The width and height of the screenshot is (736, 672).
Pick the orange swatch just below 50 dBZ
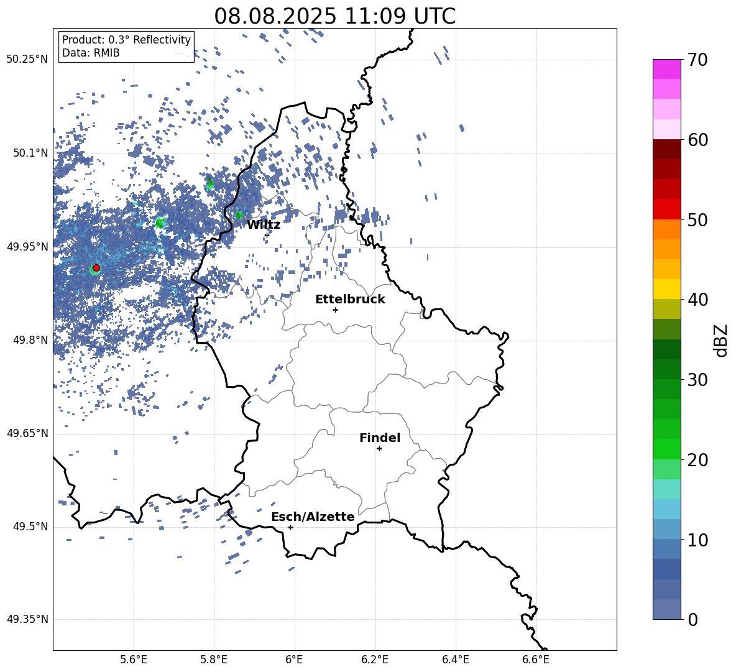[666, 229]
